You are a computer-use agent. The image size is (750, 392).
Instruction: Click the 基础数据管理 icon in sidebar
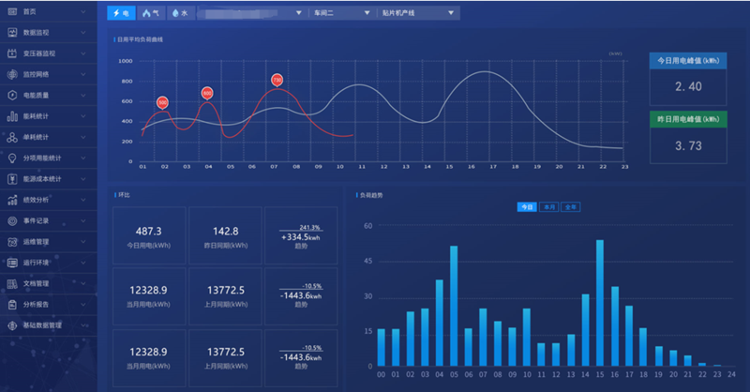[x=12, y=325]
